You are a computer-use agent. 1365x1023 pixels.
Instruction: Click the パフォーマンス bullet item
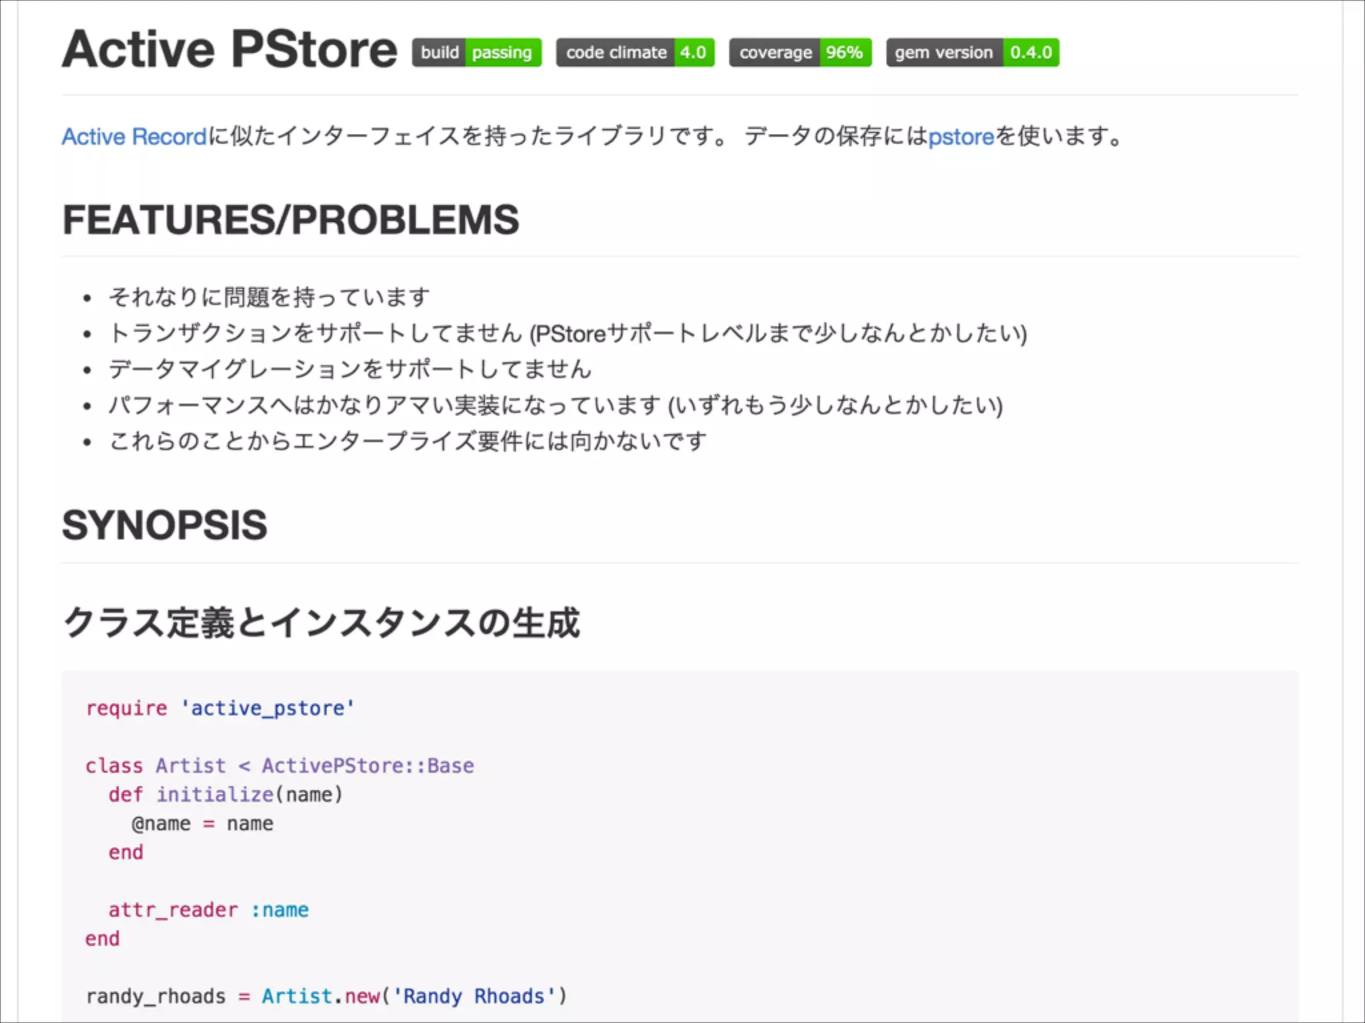[x=555, y=405]
